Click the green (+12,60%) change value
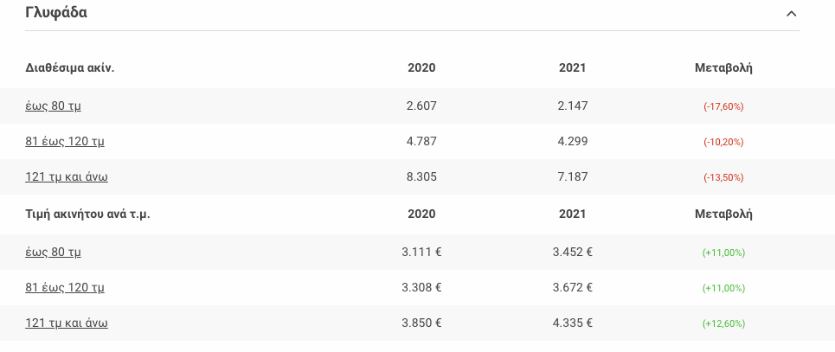This screenshot has width=835, height=352. pos(723,323)
